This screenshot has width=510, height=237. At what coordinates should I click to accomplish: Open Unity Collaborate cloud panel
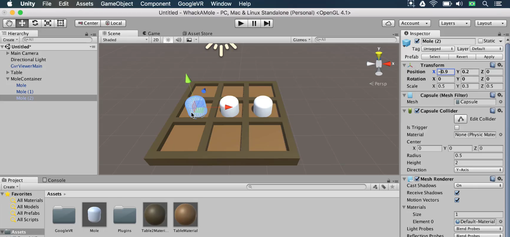pos(388,23)
